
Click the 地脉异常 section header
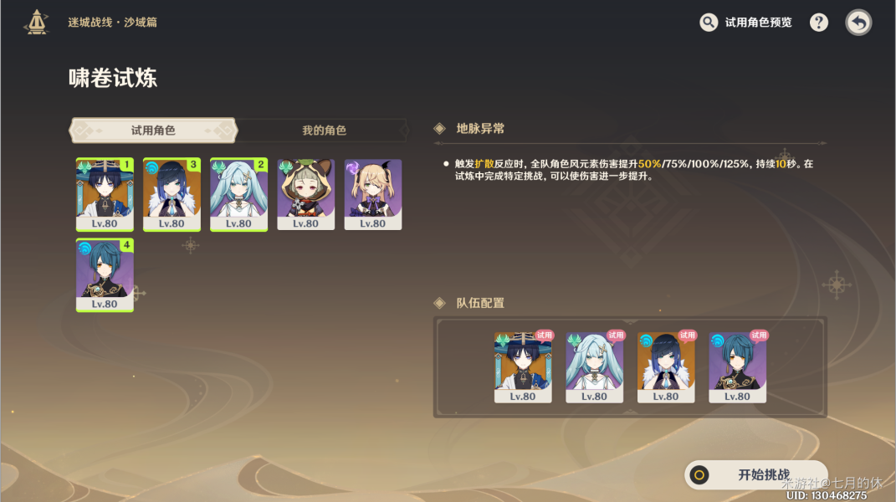(x=480, y=129)
